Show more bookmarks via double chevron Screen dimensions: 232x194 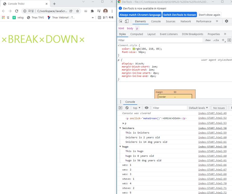coord(93,18)
